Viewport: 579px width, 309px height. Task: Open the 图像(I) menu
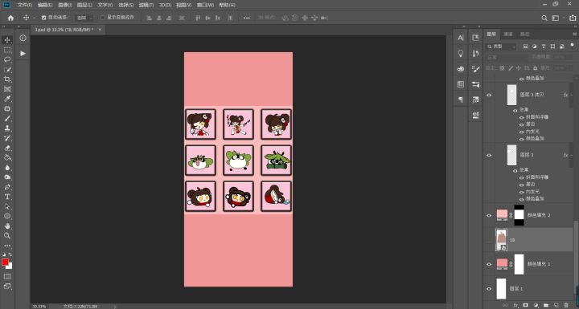[x=64, y=5]
